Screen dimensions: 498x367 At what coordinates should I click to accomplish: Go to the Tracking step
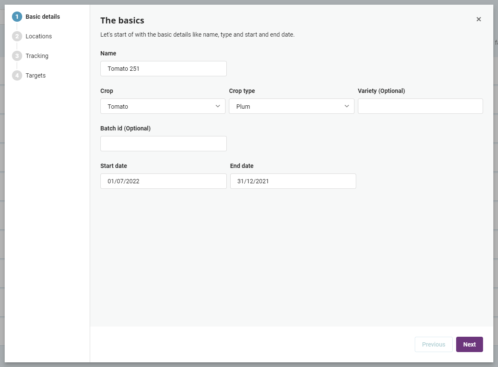[x=37, y=56]
